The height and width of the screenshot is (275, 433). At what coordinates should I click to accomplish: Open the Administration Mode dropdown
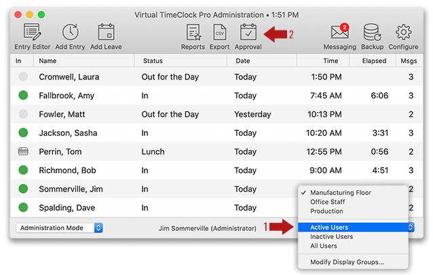pyautogui.click(x=59, y=227)
